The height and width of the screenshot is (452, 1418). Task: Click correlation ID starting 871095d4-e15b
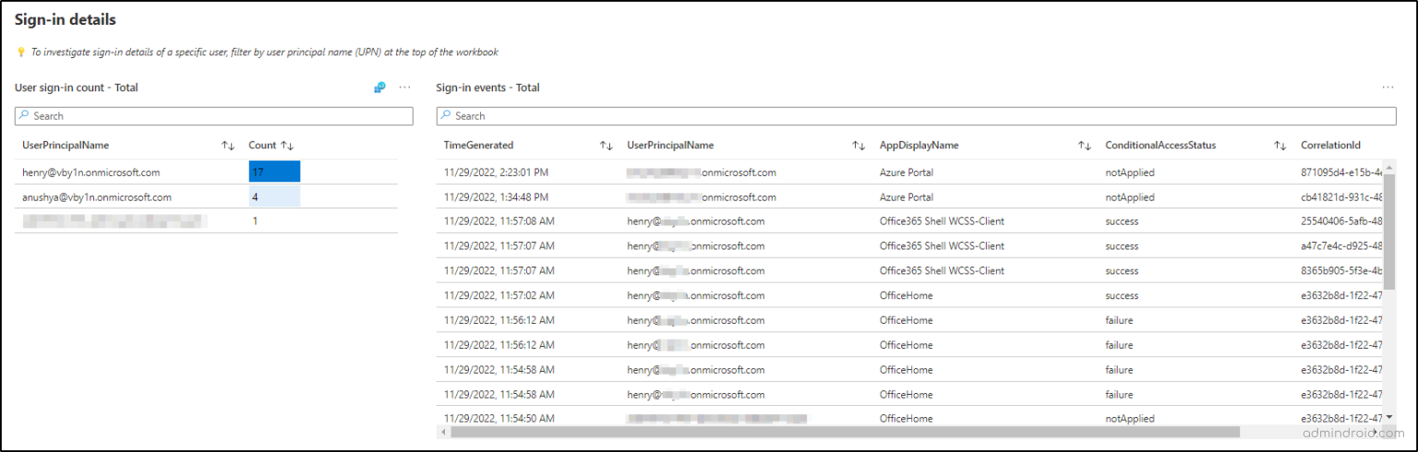1341,172
